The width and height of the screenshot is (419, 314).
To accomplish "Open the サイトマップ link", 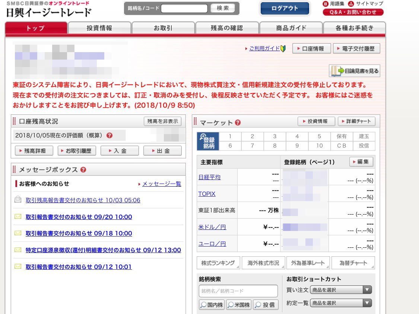I will click(x=366, y=4).
